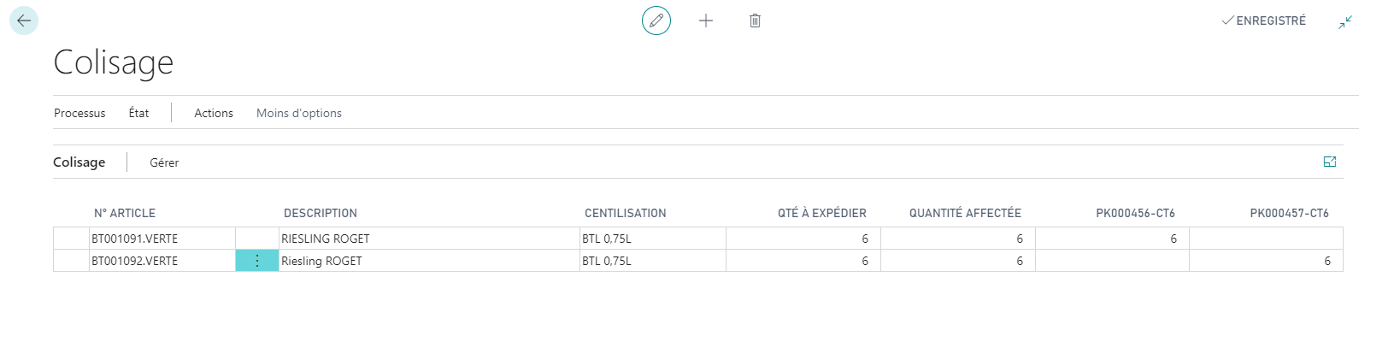Expand the Colisage subpage icon

[1330, 162]
